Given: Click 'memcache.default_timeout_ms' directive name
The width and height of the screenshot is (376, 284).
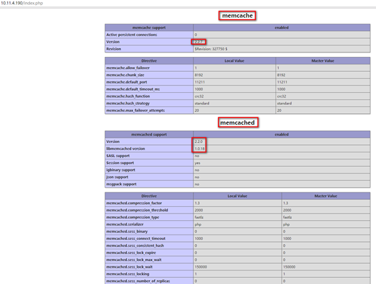Looking at the screenshot, I should [x=133, y=89].
